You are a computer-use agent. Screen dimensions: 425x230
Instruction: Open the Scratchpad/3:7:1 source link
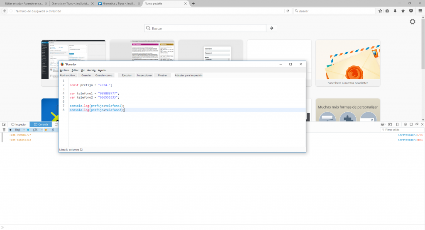click(410, 135)
